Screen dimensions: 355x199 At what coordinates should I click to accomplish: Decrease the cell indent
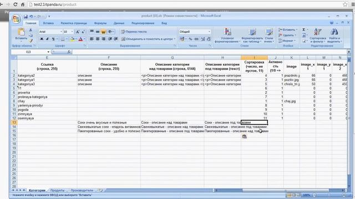(x=110, y=39)
